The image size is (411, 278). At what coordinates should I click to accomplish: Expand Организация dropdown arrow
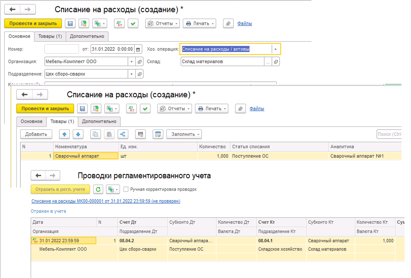pos(131,62)
